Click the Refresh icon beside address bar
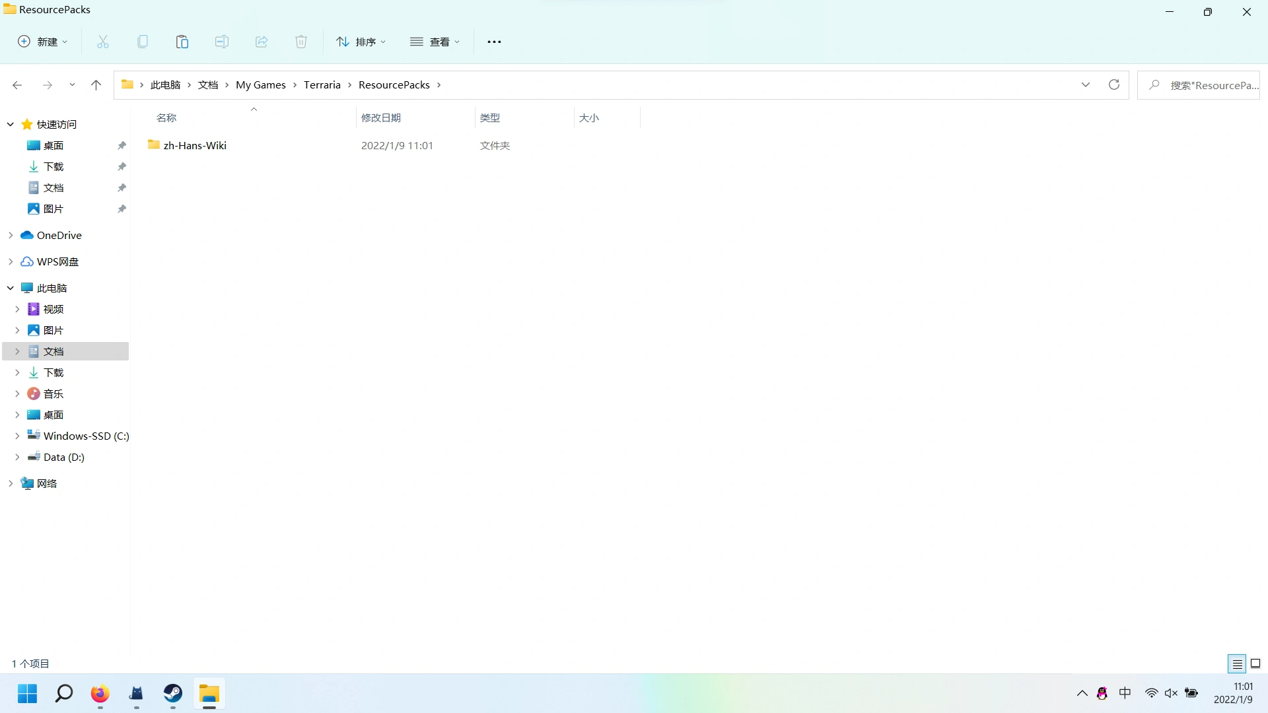Viewport: 1268px width, 713px height. [1114, 85]
